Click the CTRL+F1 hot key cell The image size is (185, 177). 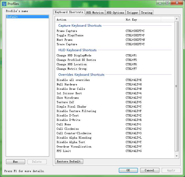click(131, 55)
